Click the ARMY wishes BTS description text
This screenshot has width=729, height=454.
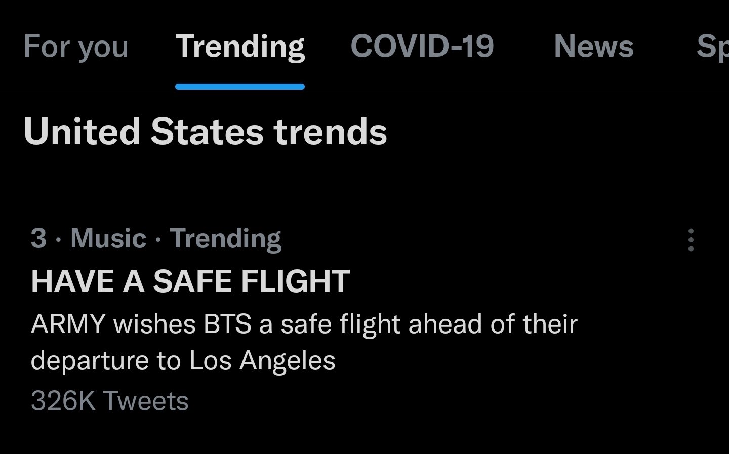[x=304, y=342]
